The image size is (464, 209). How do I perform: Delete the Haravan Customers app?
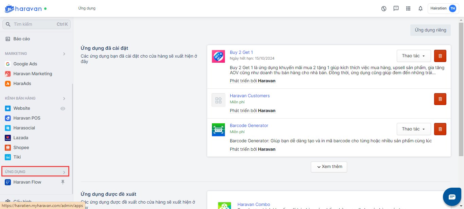click(x=440, y=99)
